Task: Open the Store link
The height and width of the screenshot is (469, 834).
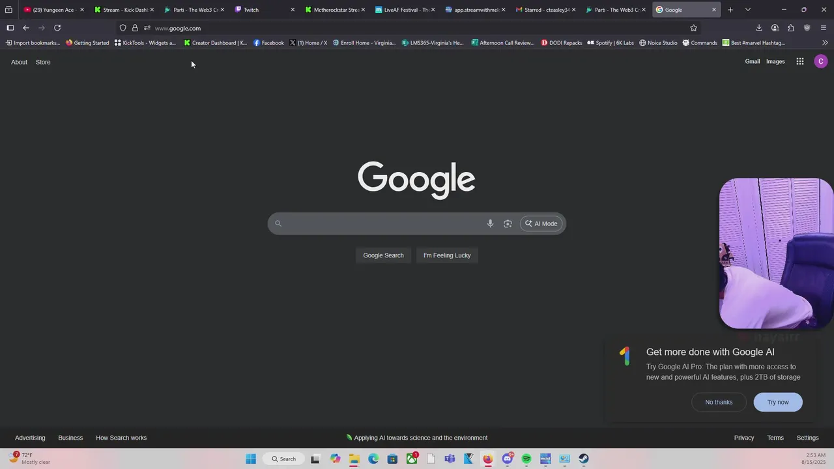Action: click(x=43, y=62)
